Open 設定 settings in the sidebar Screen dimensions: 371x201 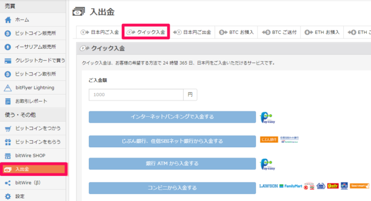[33, 196]
